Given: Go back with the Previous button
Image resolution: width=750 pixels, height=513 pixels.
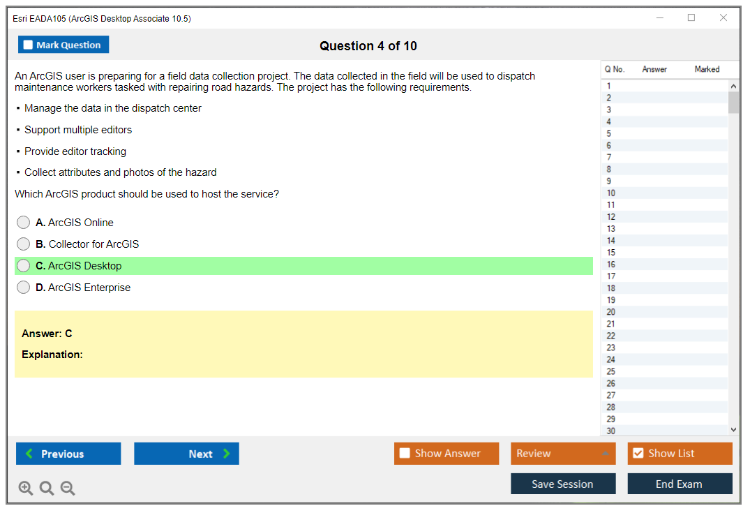Looking at the screenshot, I should pos(68,454).
